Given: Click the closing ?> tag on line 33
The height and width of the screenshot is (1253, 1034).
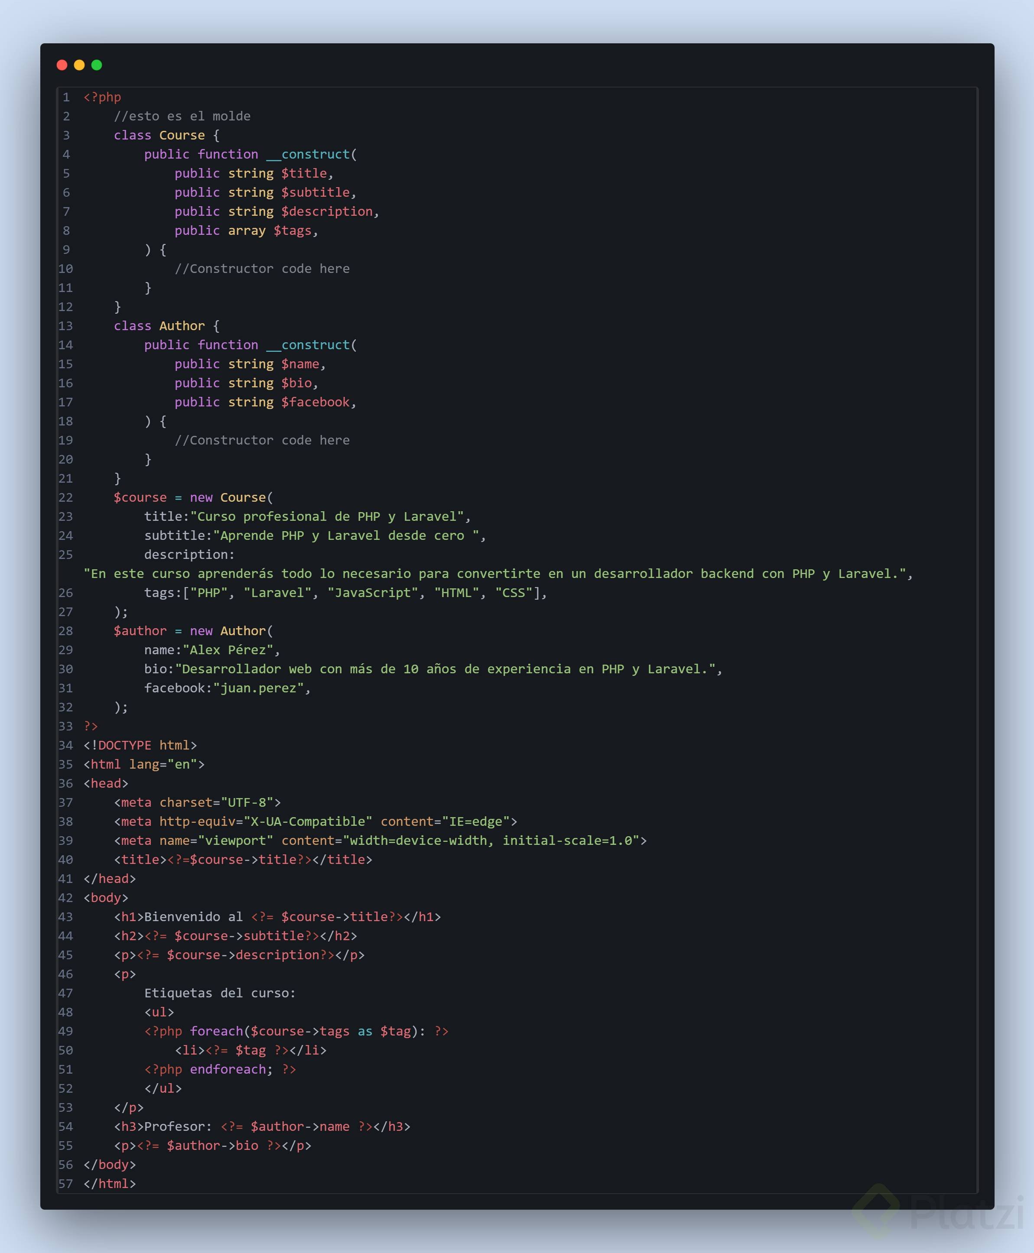Looking at the screenshot, I should point(91,726).
